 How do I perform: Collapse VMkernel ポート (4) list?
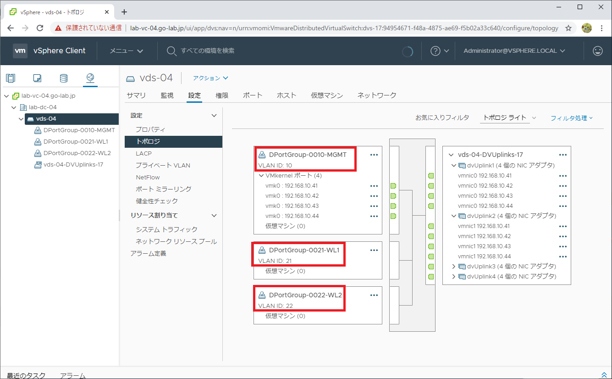point(261,175)
